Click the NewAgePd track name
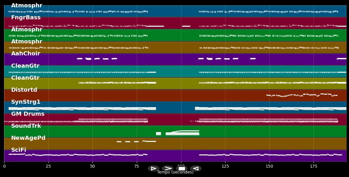Screen dimensions: 349x177 pyautogui.click(x=28, y=138)
